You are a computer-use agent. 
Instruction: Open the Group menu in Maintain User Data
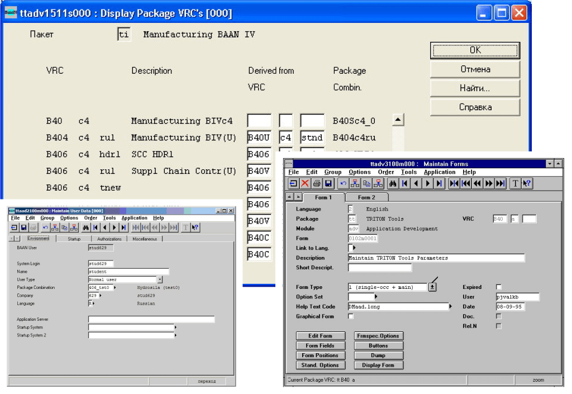pyautogui.click(x=47, y=218)
